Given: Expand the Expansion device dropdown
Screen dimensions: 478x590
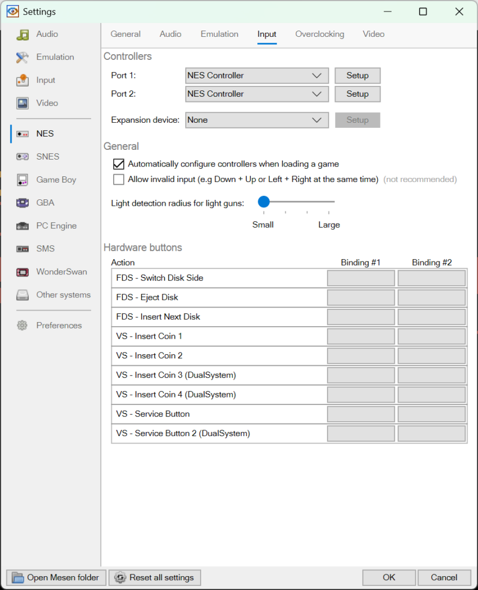Looking at the screenshot, I should [x=257, y=120].
